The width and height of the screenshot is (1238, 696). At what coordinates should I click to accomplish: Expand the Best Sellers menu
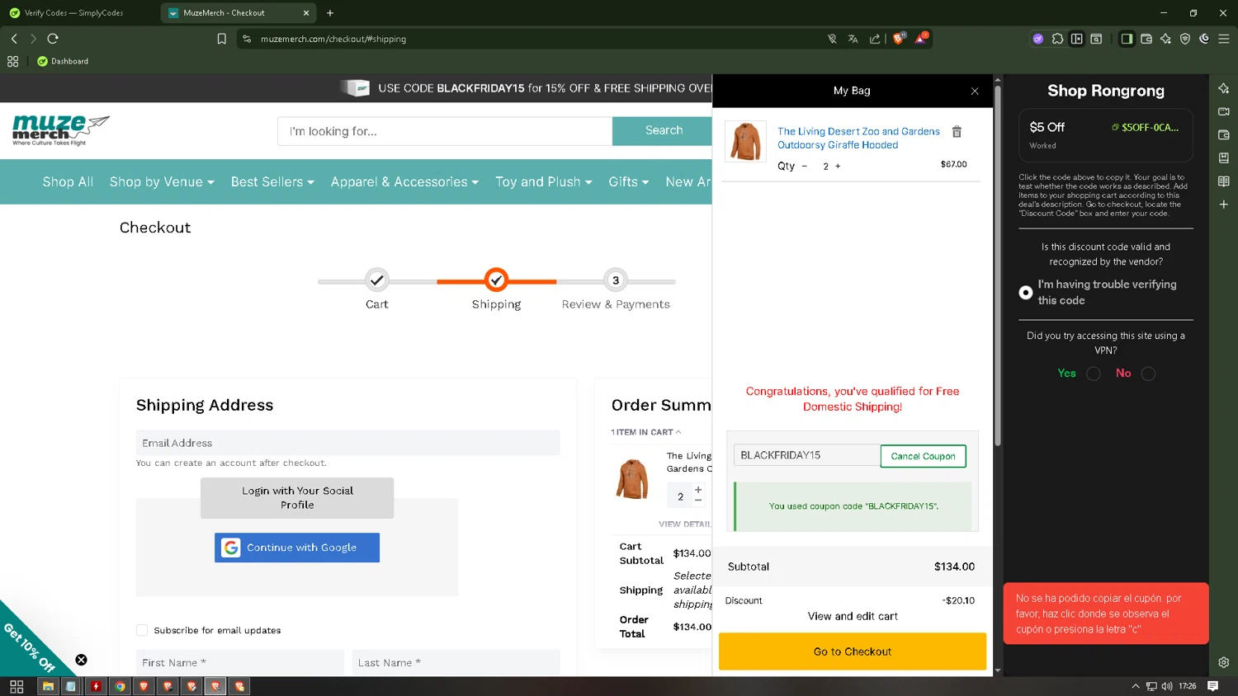click(x=272, y=182)
